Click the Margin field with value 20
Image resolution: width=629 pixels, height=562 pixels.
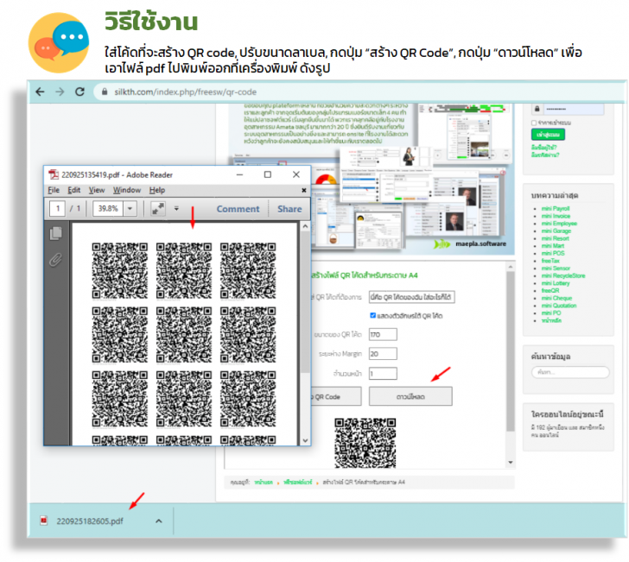tap(383, 354)
